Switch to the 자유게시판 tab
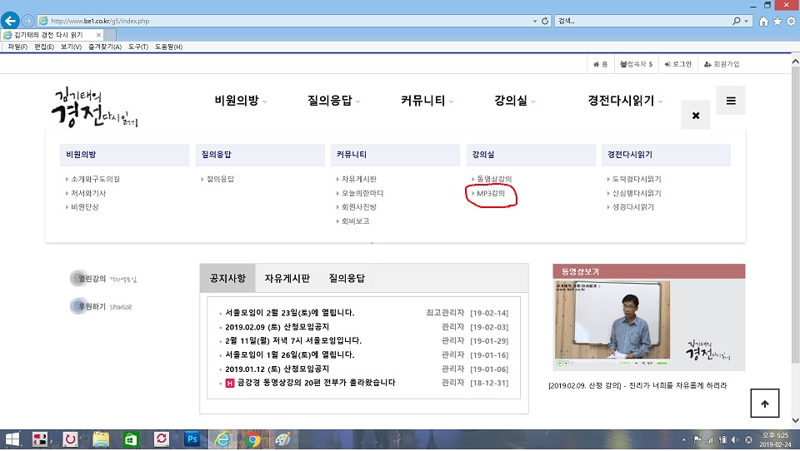Screen dimensions: 800x451 (x=287, y=278)
